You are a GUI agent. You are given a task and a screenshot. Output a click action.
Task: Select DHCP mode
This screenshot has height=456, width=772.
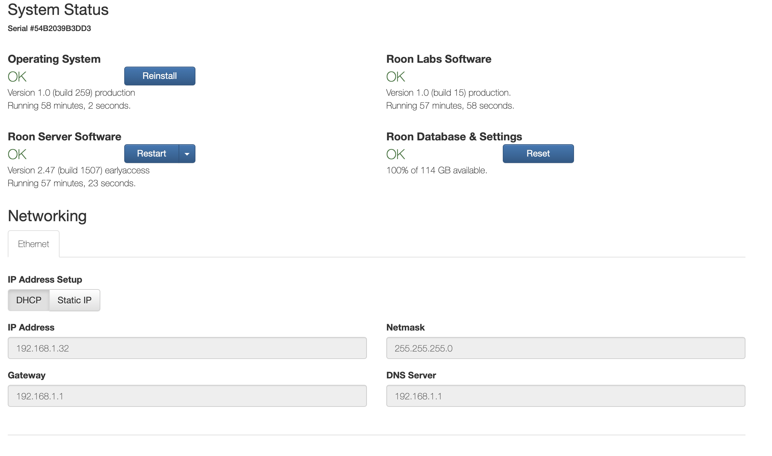[28, 300]
